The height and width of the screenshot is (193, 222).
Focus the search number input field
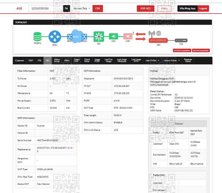pyautogui.click(x=45, y=9)
